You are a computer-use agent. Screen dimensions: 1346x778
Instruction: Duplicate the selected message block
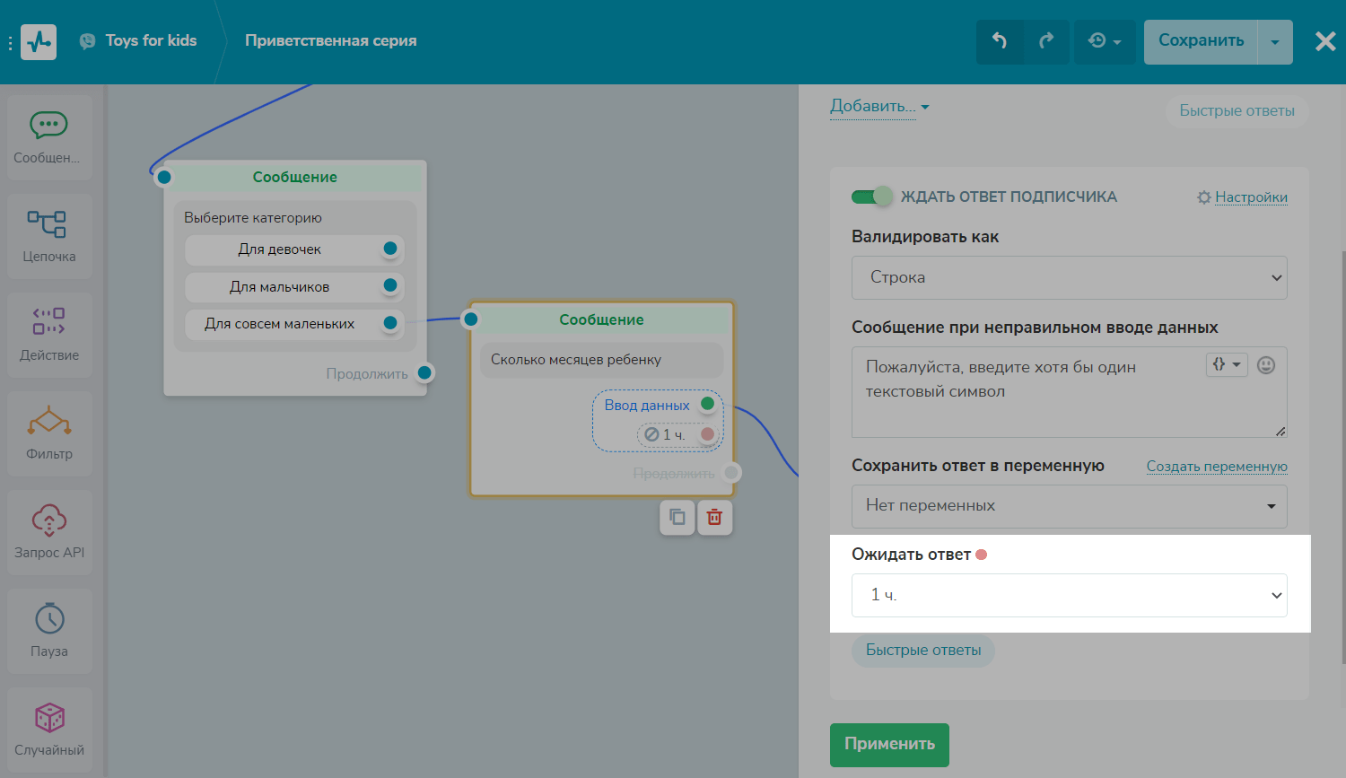coord(677,517)
